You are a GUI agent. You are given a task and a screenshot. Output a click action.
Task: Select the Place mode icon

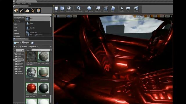(x=16, y=11)
